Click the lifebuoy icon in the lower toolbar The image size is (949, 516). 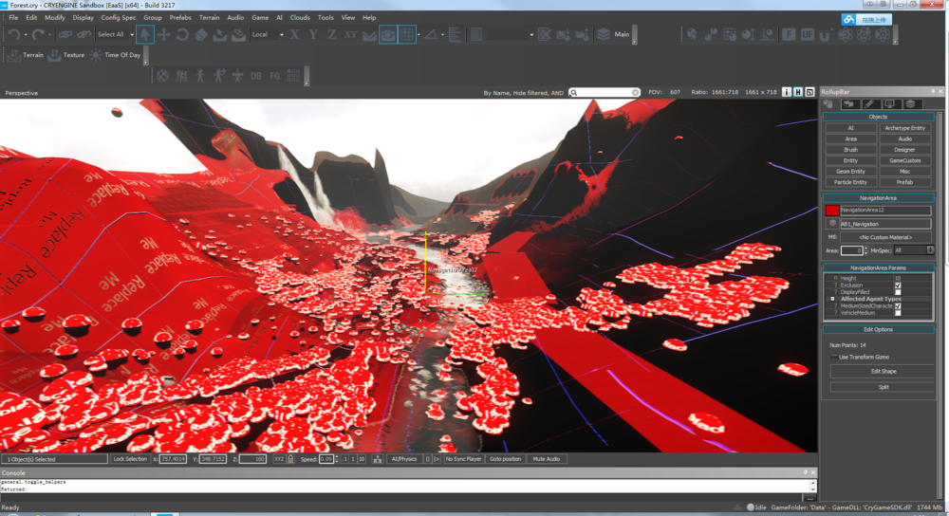163,76
